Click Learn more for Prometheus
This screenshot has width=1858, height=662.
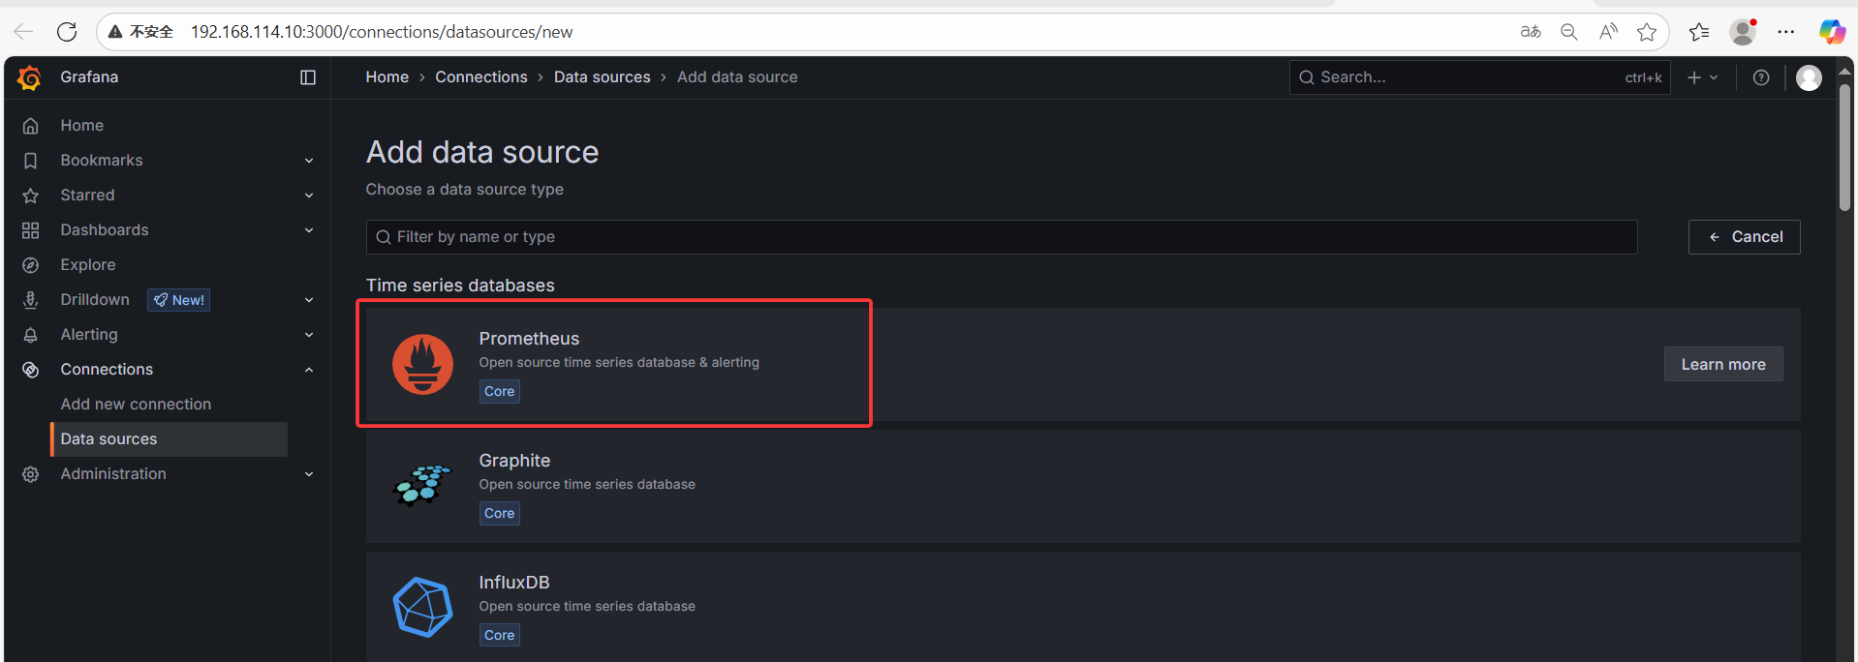tap(1723, 364)
